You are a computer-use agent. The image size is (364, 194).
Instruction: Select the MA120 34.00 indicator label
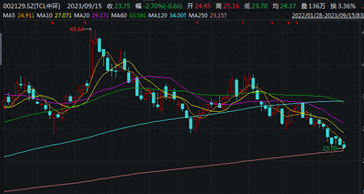(x=167, y=16)
